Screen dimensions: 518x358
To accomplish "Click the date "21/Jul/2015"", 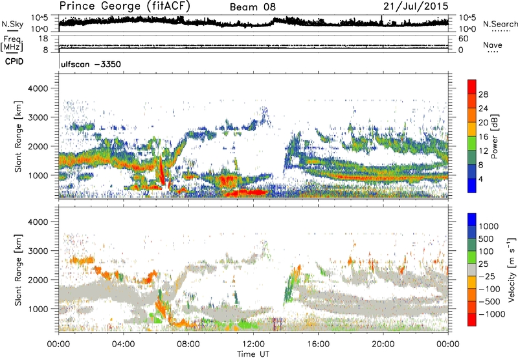I will 416,6.
